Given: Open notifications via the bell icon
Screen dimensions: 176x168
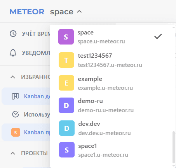Looking at the screenshot, I should tap(13, 53).
